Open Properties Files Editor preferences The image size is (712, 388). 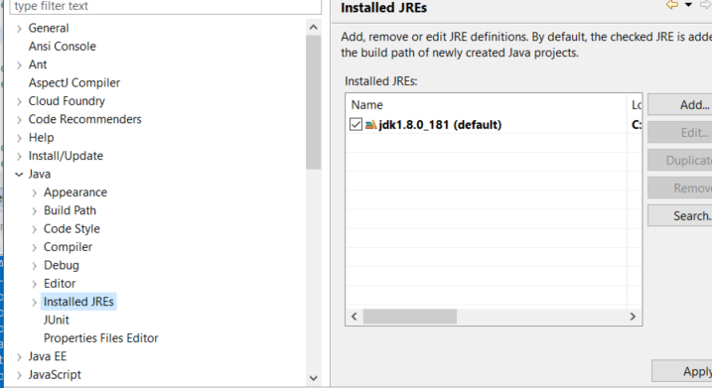(x=101, y=338)
